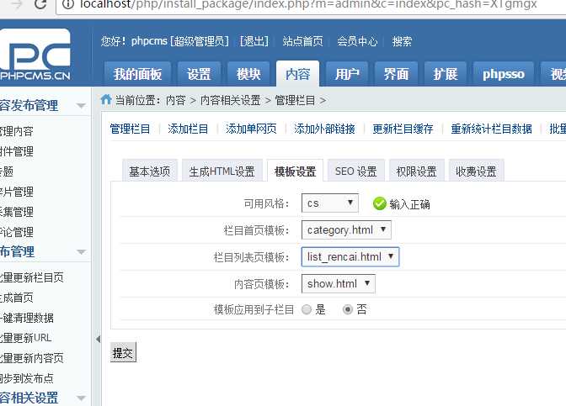This screenshot has width=566, height=406.
Task: Click the 添加栏目 link
Action: [188, 129]
